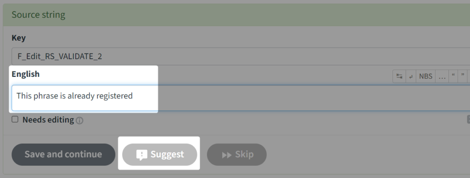Insert a newline using the return arrow icon
Screen dimensions: 470x178
pos(411,76)
